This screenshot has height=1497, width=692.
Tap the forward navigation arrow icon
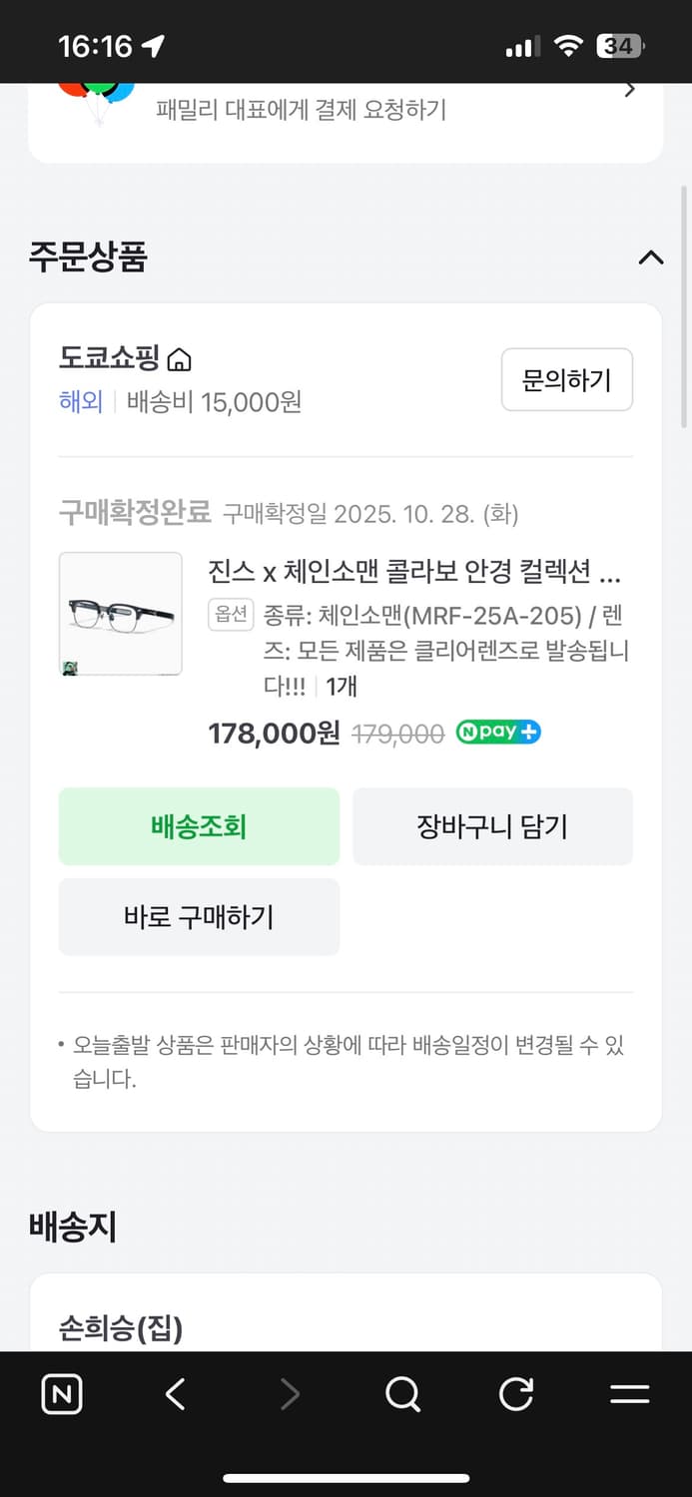point(289,1394)
